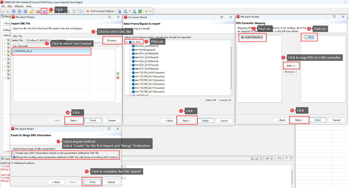Click the Select File path input field

(63, 41)
